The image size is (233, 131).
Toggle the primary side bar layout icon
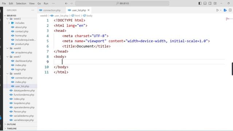click(x=200, y=3)
